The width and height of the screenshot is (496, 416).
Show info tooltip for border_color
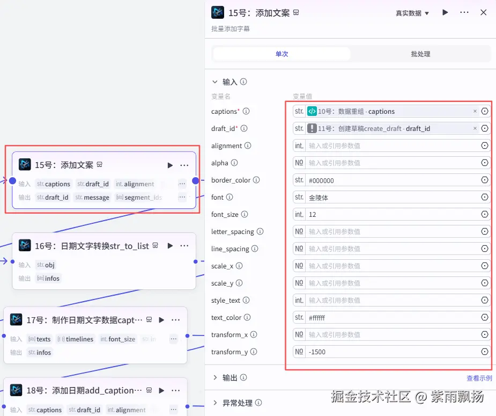pyautogui.click(x=256, y=180)
